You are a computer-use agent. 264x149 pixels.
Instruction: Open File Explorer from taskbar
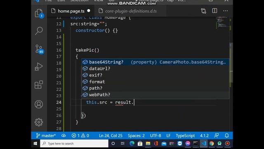coord(148,144)
